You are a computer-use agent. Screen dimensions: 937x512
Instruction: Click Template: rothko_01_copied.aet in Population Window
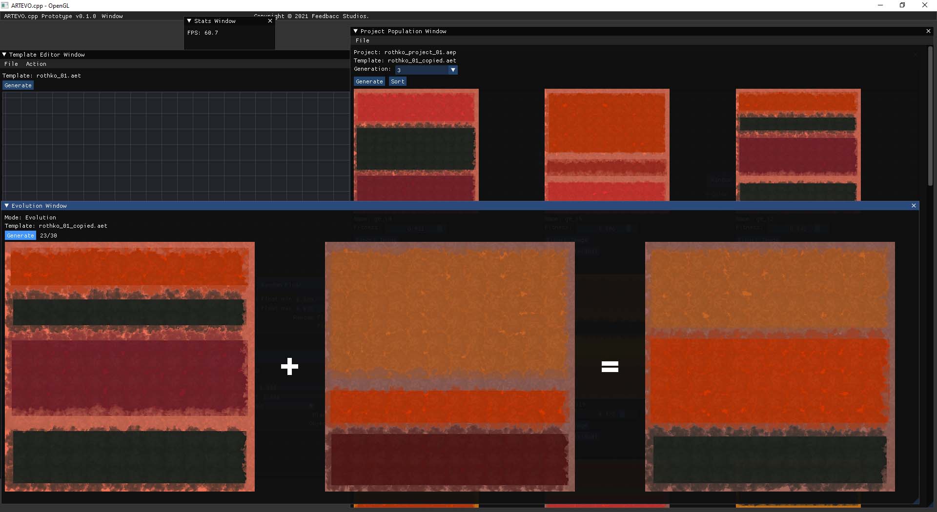pyautogui.click(x=405, y=60)
